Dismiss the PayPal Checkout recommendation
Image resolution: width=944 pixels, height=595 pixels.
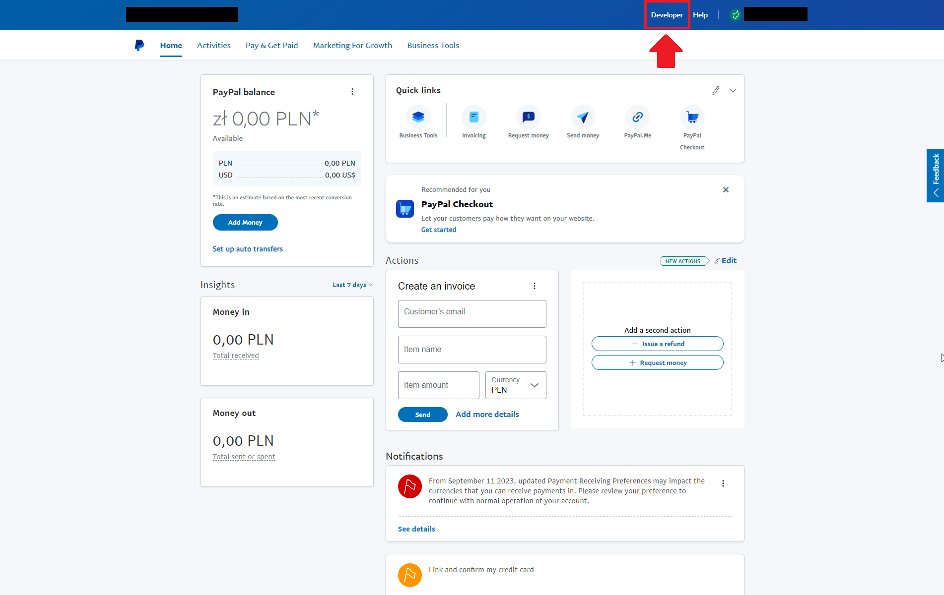coord(726,190)
